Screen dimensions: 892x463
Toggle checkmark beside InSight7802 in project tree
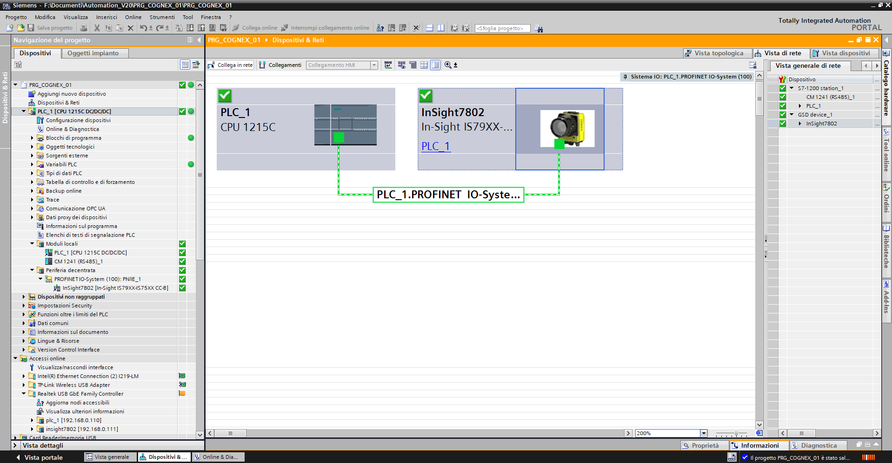[182, 288]
